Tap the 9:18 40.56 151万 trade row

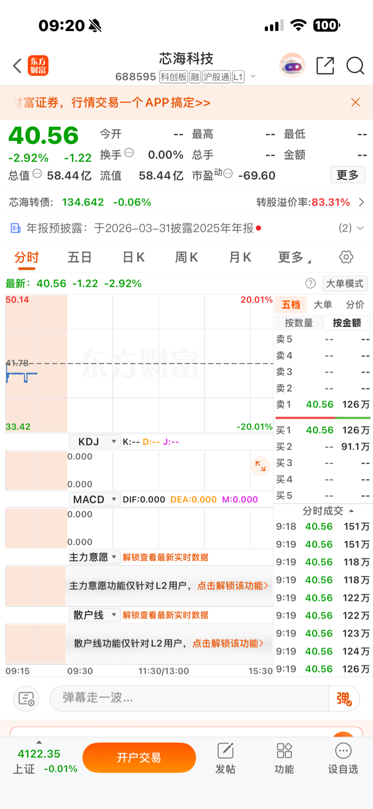(x=323, y=527)
